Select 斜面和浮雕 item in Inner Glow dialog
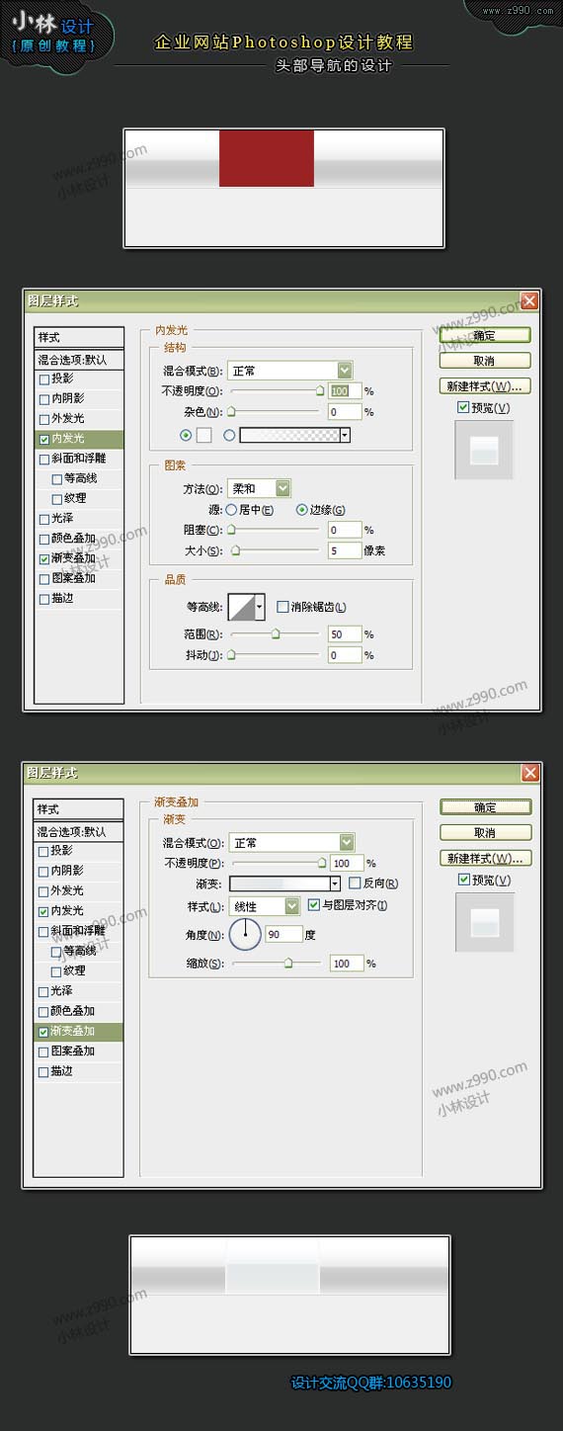The height and width of the screenshot is (1431, 563). [x=79, y=459]
